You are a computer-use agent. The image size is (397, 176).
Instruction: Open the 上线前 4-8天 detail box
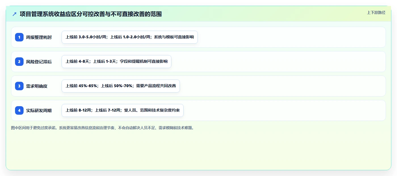coord(116,62)
